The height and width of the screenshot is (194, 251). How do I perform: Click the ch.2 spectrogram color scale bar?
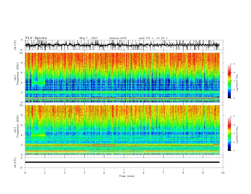[229, 133]
